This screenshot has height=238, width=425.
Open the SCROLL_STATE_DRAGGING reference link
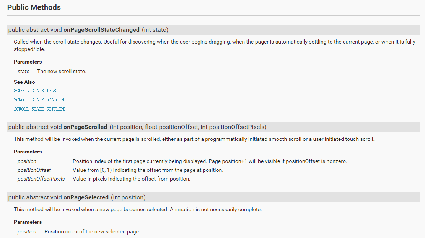[40, 100]
